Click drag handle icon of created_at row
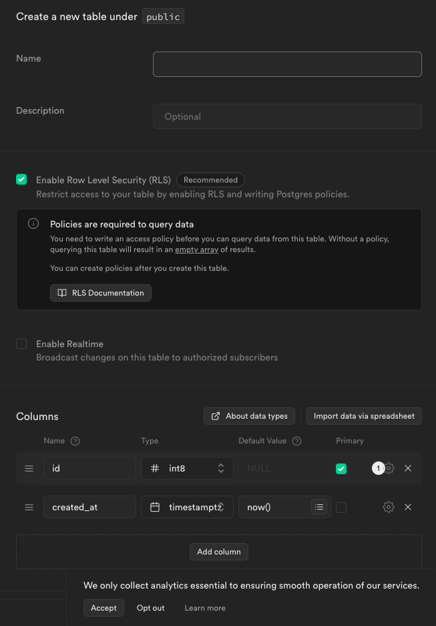Screen dimensions: 436x626 click(x=29, y=507)
